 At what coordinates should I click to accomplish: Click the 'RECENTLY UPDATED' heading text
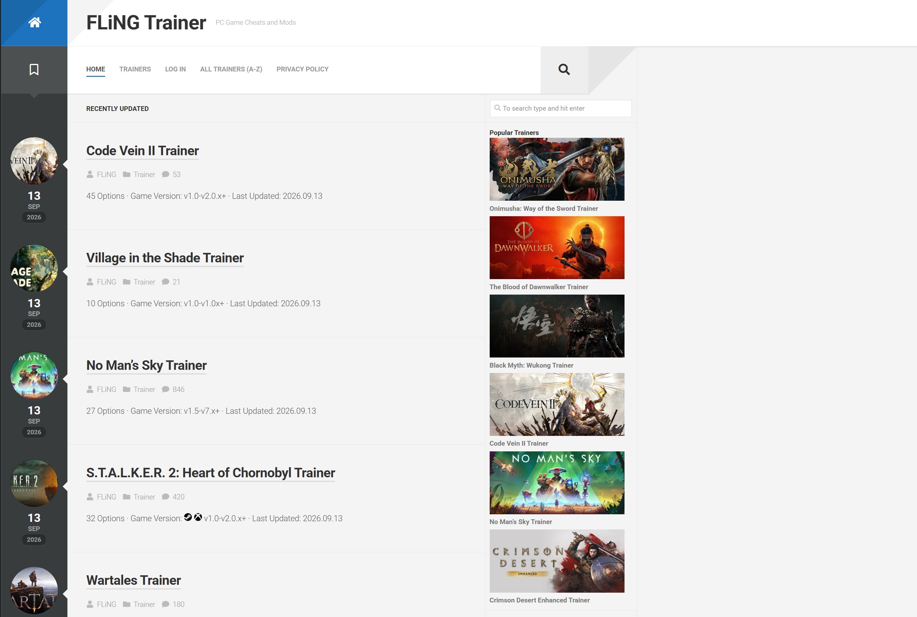tap(117, 109)
